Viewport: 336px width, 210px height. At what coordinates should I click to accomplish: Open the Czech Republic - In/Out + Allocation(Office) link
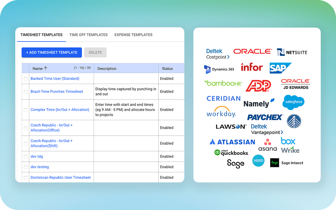point(52,128)
